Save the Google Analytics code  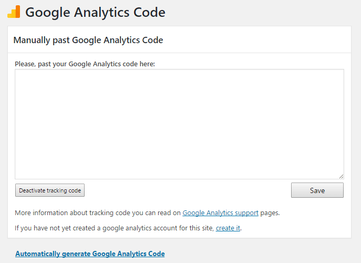pyautogui.click(x=317, y=190)
